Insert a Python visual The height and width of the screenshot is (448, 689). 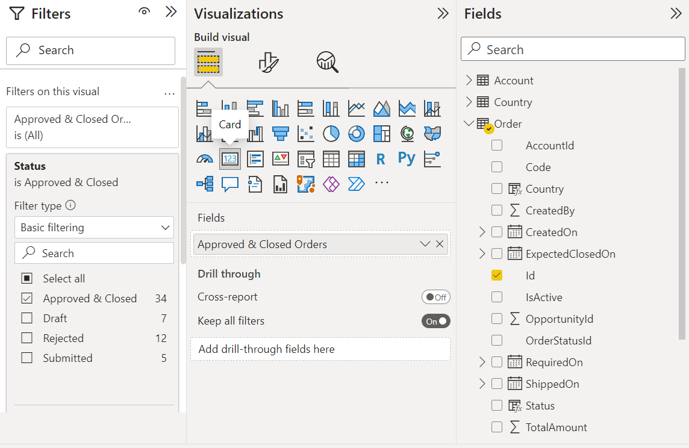click(x=407, y=158)
